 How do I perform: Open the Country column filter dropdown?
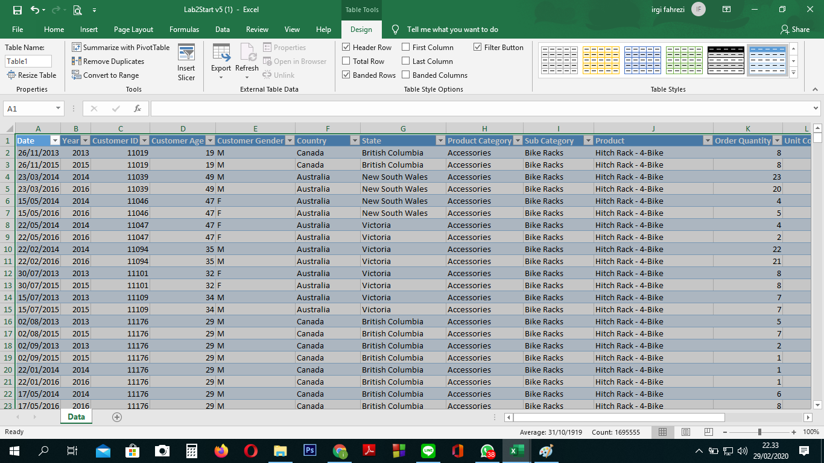click(x=354, y=140)
